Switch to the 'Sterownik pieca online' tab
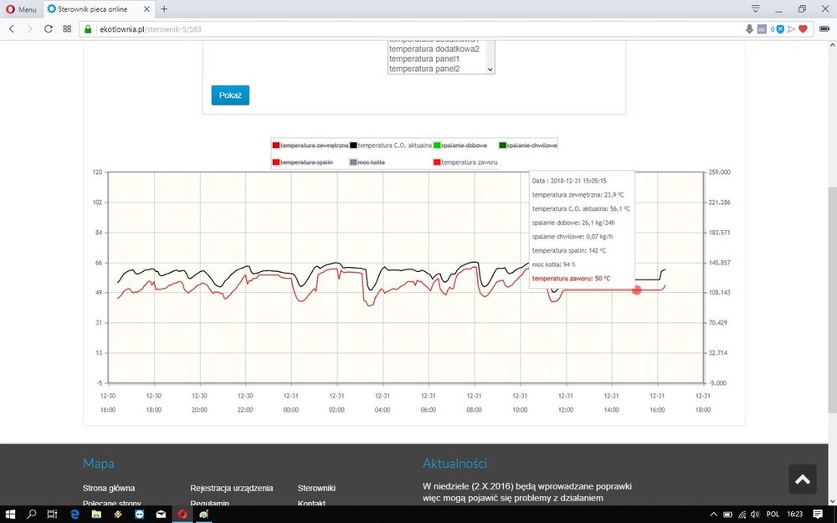The height and width of the screenshot is (523, 837). 90,11
